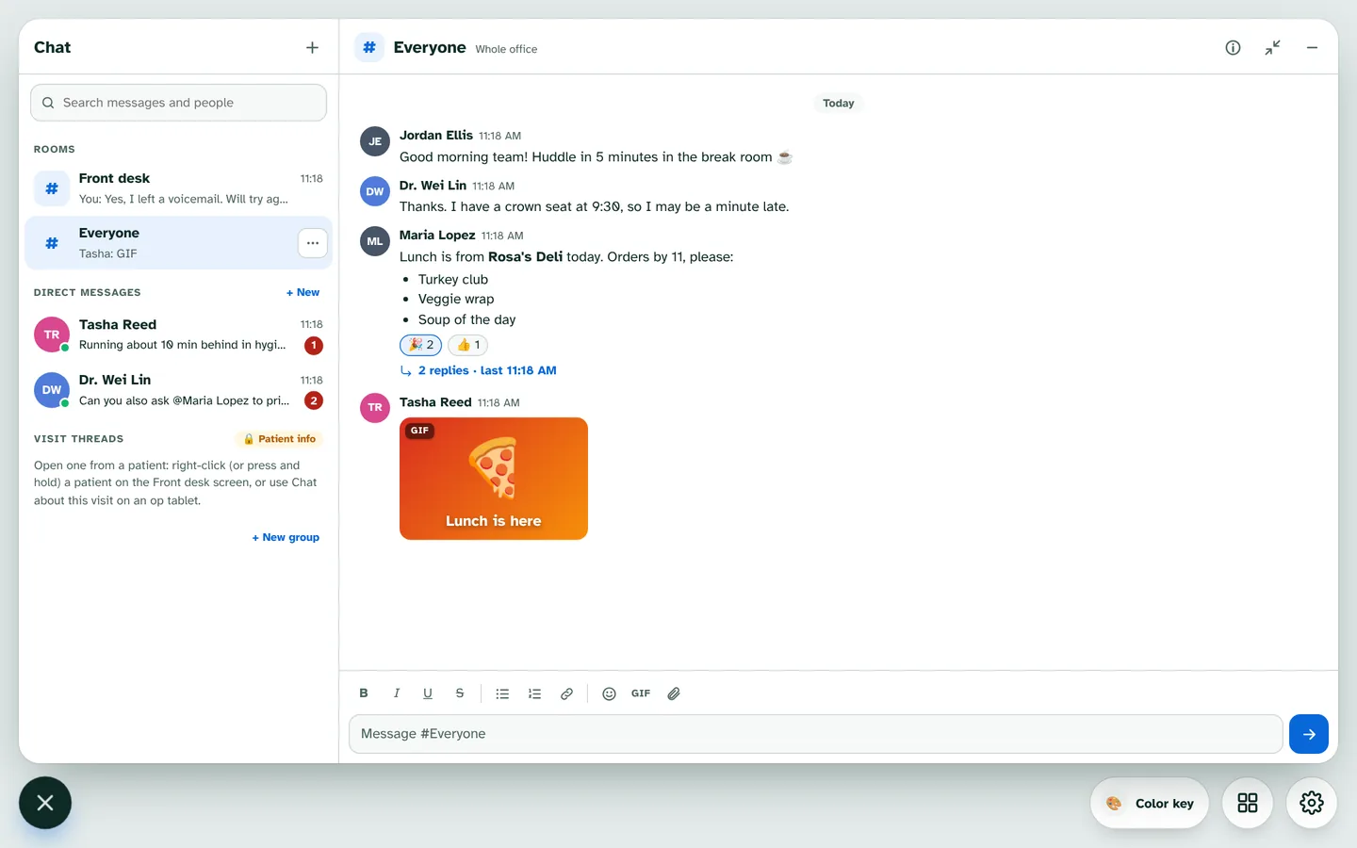
Task: Collapse the chat panel with the arrows icon
Action: click(1272, 47)
